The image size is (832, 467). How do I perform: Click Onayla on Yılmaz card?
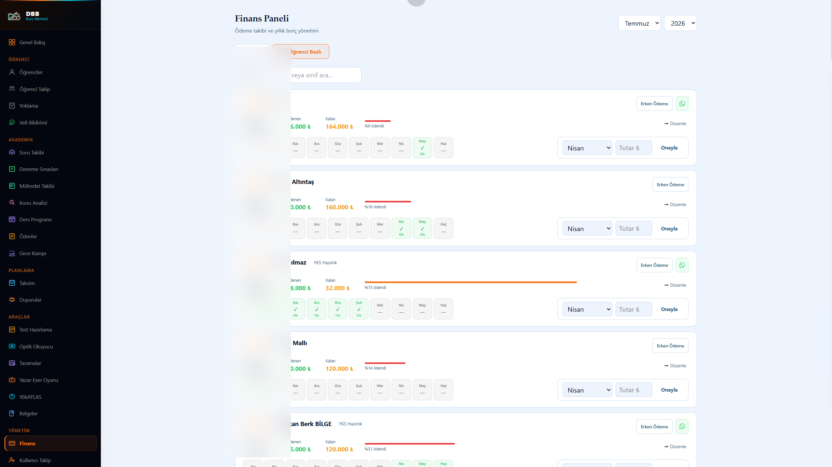[x=669, y=309]
